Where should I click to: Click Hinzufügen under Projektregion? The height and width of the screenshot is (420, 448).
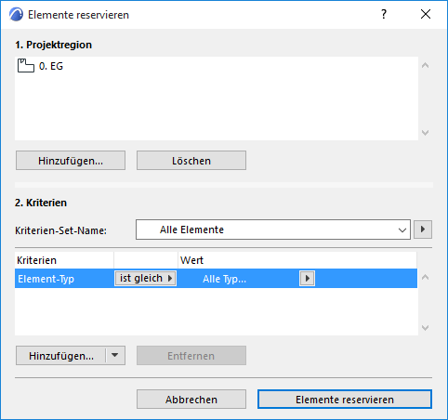(71, 161)
